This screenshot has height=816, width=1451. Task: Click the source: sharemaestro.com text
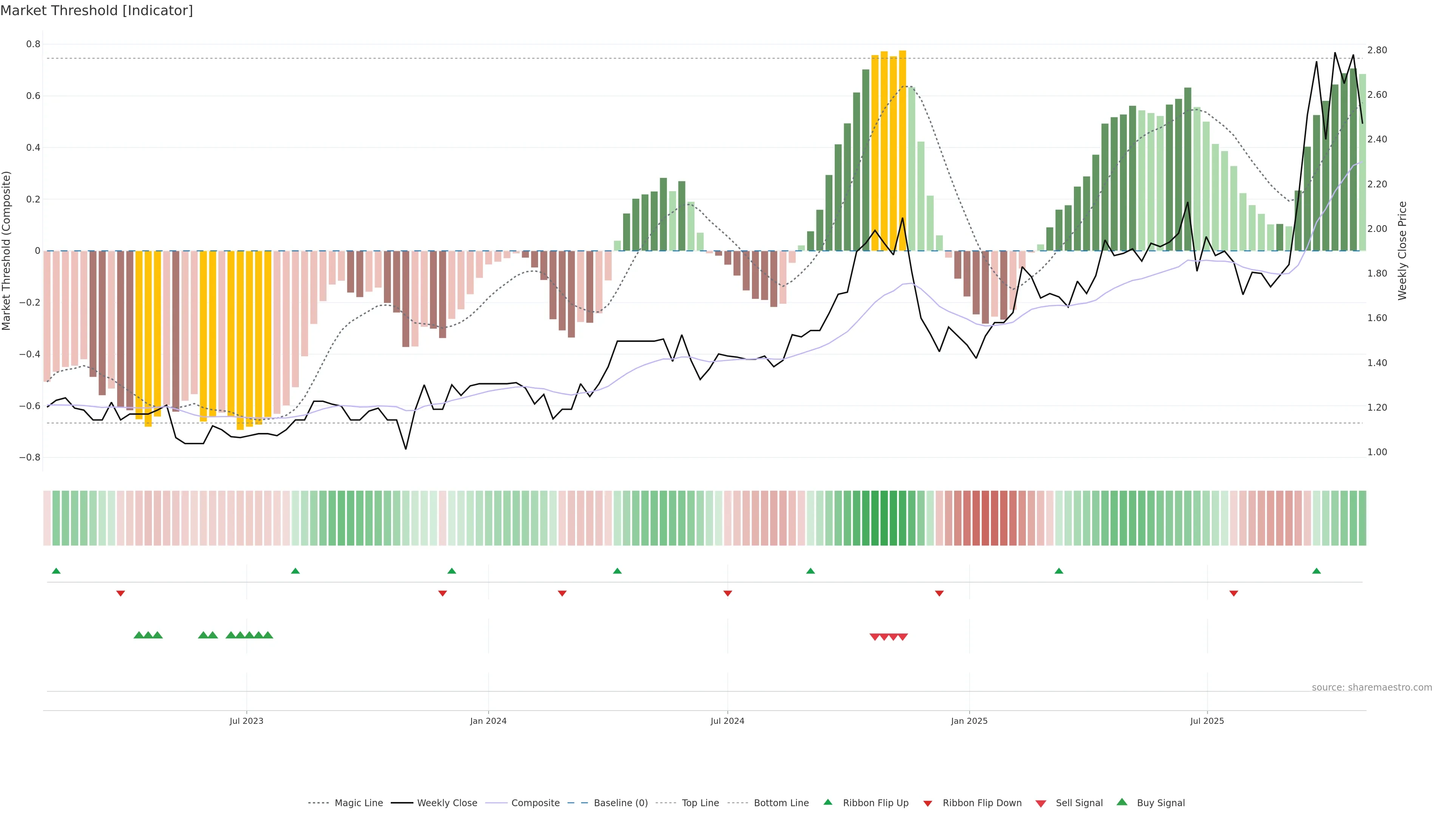click(1372, 688)
